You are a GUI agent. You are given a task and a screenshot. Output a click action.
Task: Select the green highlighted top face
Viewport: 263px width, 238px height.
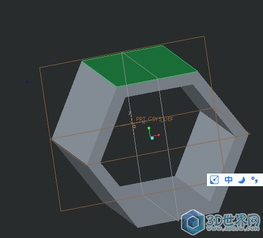tap(139, 66)
